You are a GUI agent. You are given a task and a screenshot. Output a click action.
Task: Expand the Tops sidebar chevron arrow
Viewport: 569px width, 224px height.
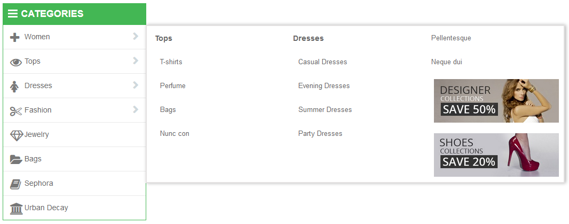(x=136, y=60)
